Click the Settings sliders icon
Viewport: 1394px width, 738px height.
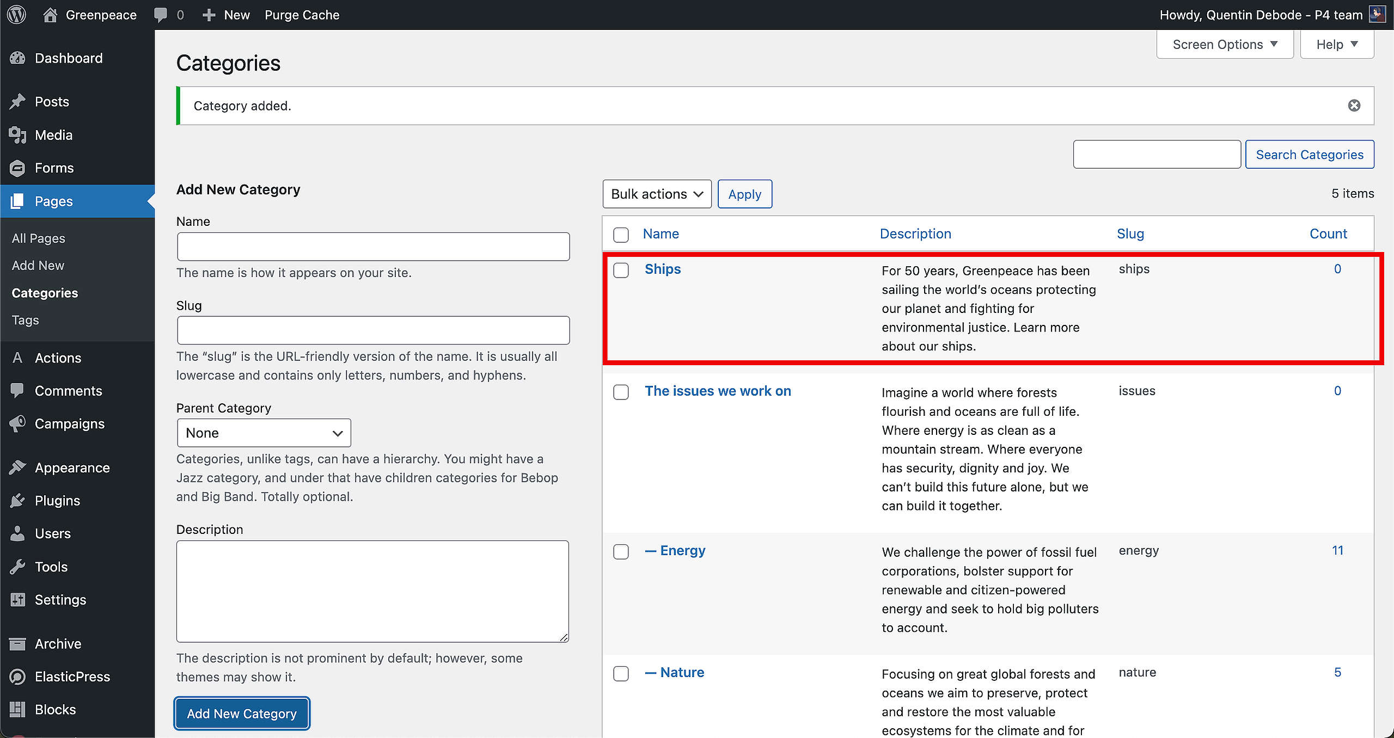click(17, 600)
